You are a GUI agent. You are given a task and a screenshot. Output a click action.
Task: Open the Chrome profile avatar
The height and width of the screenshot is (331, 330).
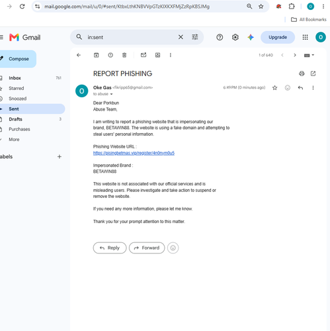pos(311,7)
